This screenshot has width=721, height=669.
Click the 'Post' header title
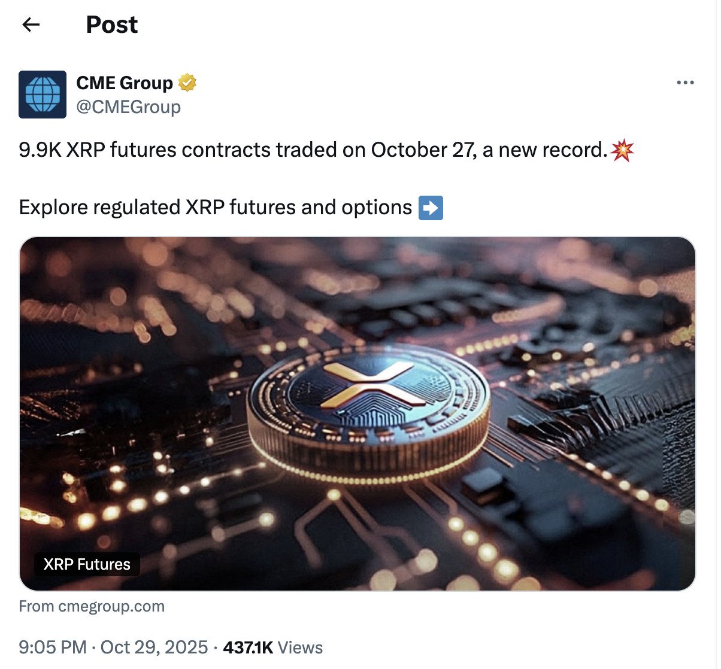pos(111,25)
